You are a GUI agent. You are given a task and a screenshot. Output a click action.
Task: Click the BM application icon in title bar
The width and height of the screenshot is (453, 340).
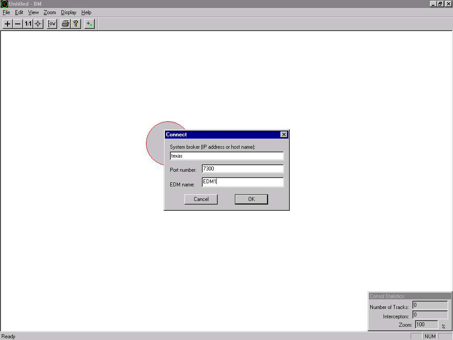(x=4, y=4)
